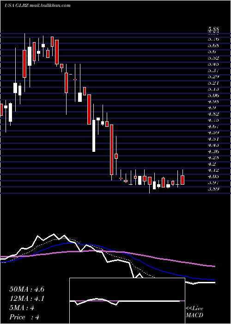Click the 4.75 price axis label
This screenshot has height=324, width=231.
click(x=213, y=120)
